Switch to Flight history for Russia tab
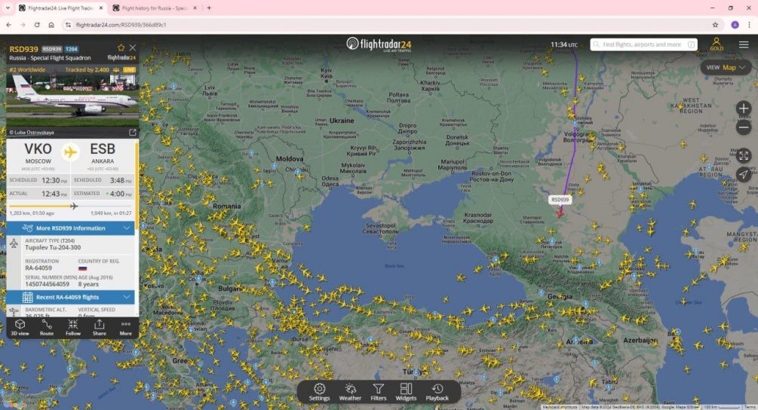This screenshot has width=758, height=410. 155,8
